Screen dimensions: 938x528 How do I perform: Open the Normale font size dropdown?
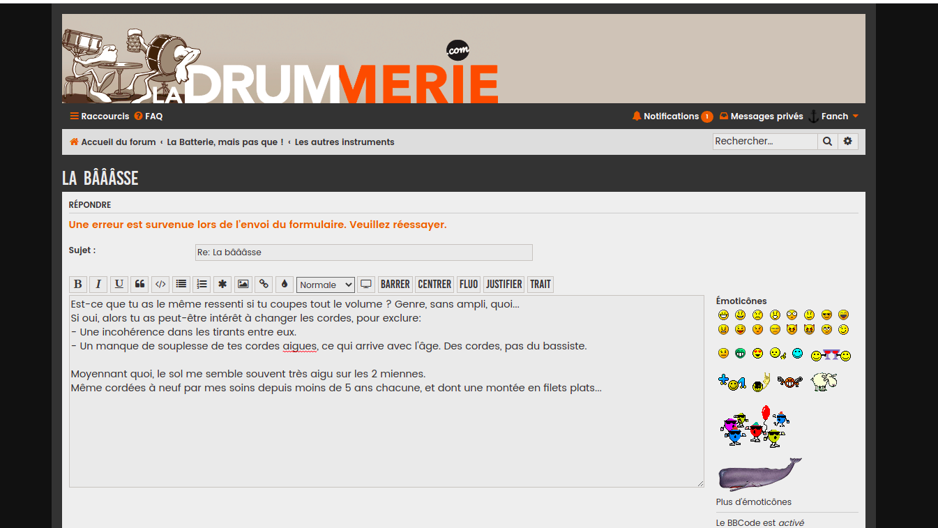(325, 285)
